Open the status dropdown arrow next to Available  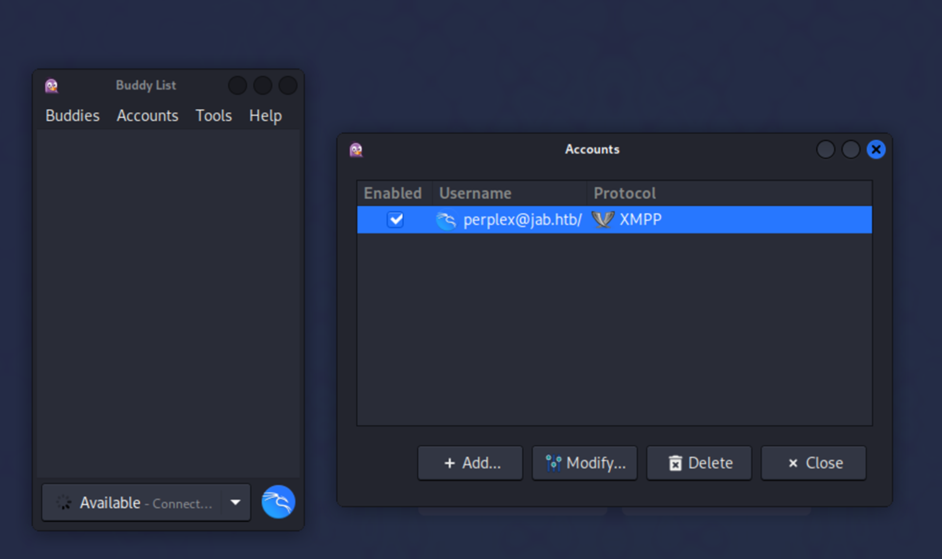[x=235, y=502]
